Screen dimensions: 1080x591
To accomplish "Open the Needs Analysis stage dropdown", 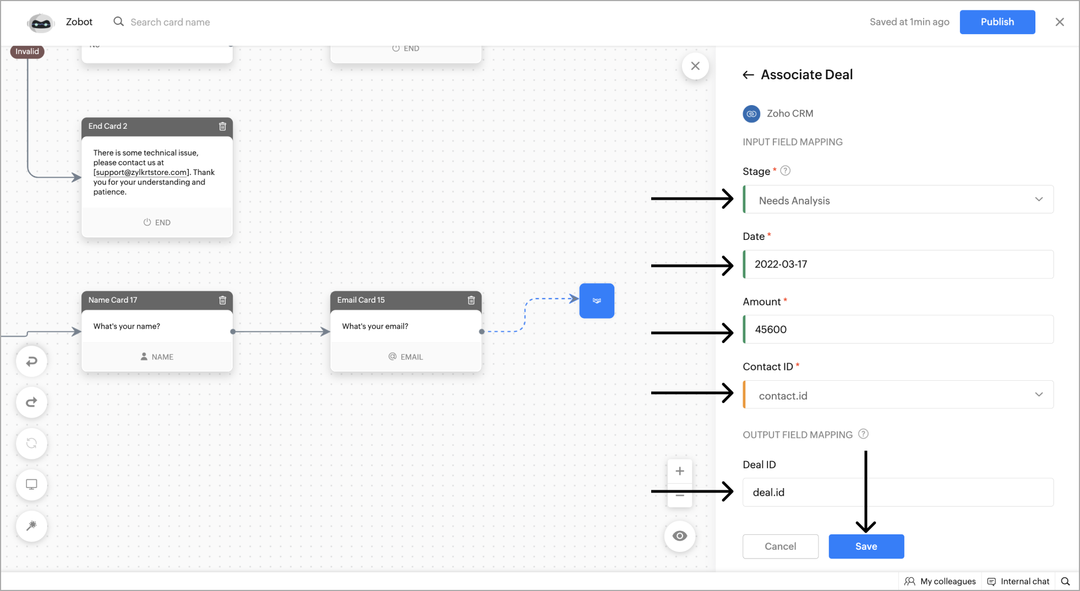I will click(x=1038, y=199).
